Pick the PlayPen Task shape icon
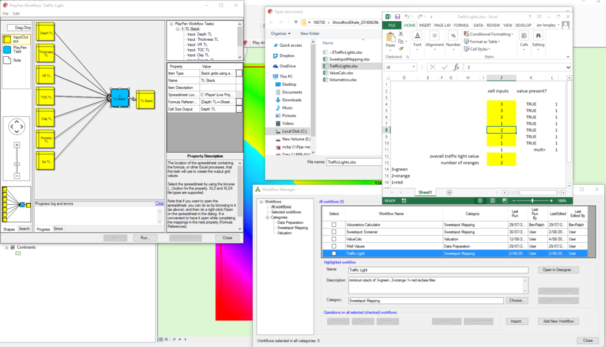 coord(8,50)
